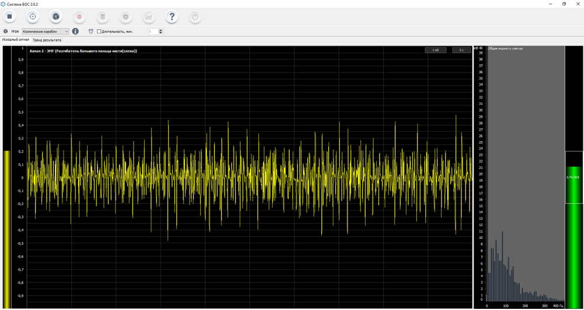
Task: Enable the 'Длительность, мин.' checkbox
Action: [x=99, y=31]
